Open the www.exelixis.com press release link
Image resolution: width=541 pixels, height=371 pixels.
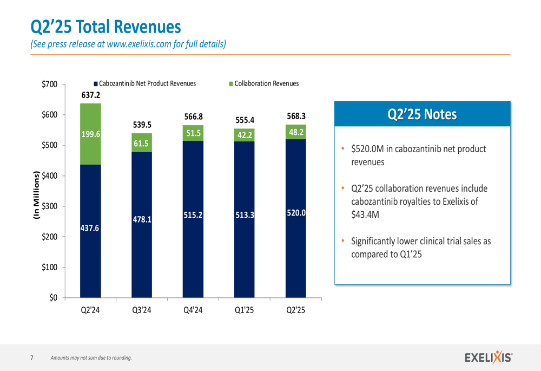139,44
